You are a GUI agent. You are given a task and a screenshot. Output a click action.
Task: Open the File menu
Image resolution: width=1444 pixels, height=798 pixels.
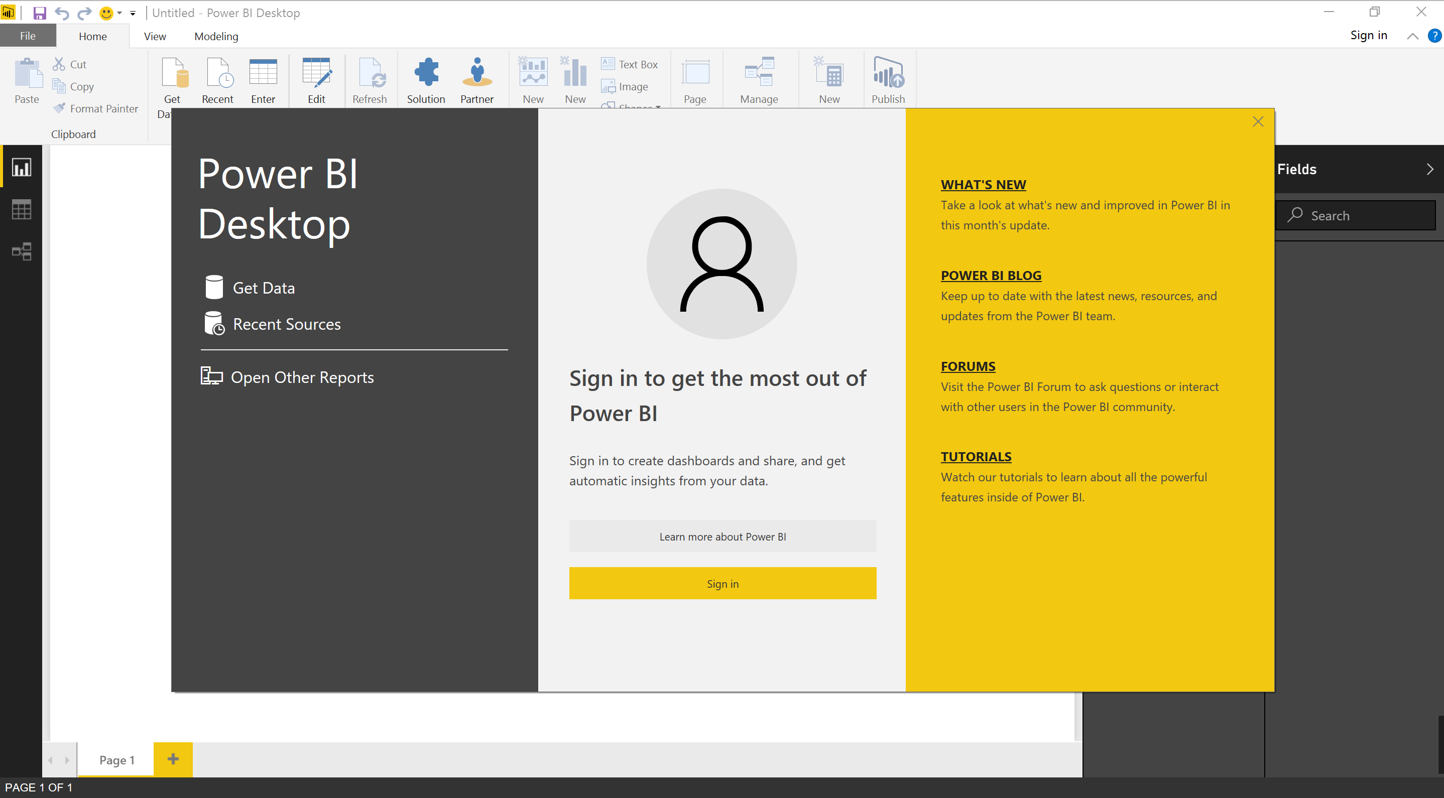(28, 36)
